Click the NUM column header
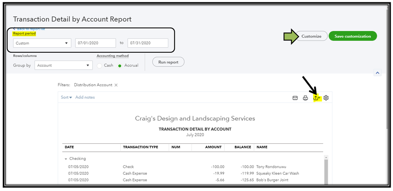 pos(176,147)
